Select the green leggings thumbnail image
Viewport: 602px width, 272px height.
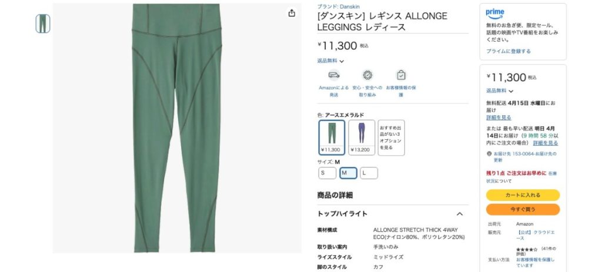click(x=42, y=23)
